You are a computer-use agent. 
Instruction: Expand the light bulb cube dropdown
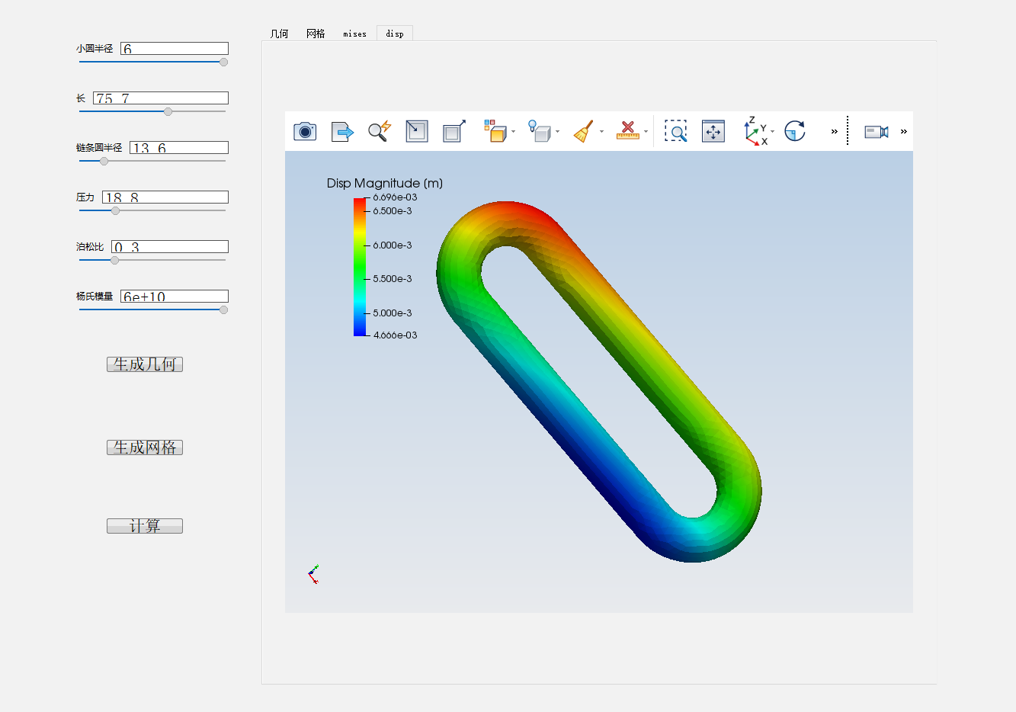557,132
